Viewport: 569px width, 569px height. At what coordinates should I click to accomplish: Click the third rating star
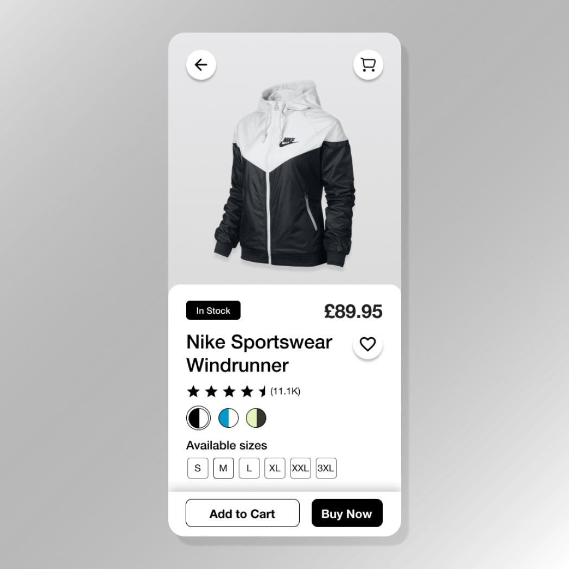click(x=229, y=391)
